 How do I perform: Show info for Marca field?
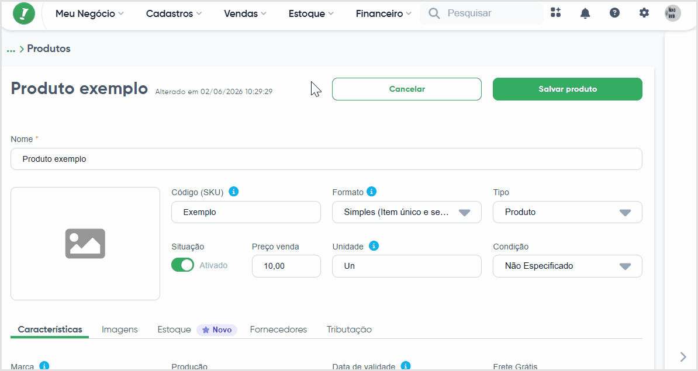(x=44, y=366)
